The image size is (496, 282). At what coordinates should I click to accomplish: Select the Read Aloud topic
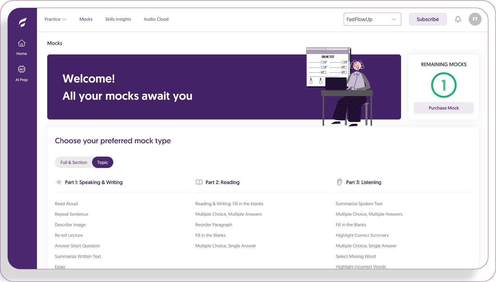(x=66, y=204)
